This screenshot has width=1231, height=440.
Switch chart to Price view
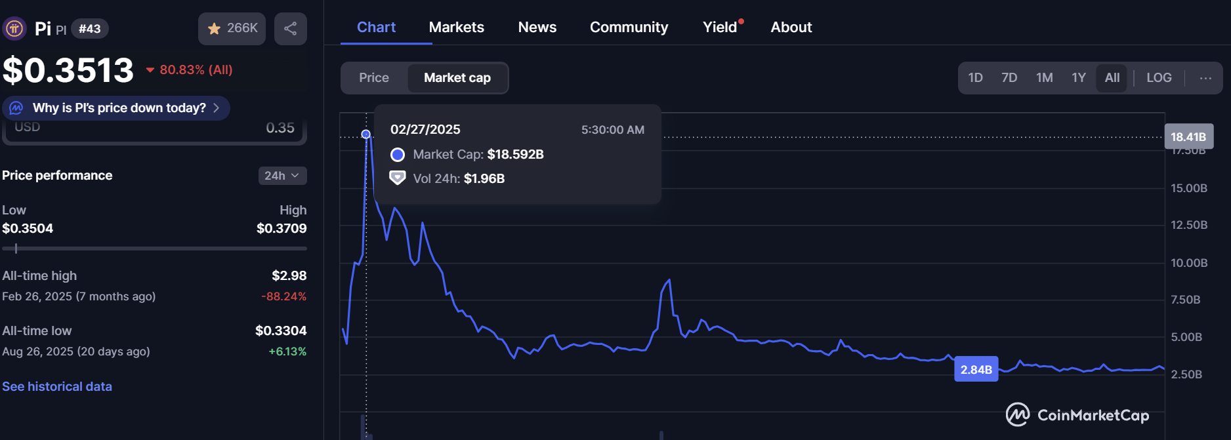(x=374, y=78)
